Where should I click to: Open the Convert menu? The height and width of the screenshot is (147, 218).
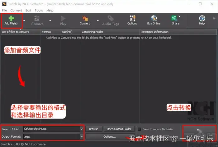pos(16,10)
